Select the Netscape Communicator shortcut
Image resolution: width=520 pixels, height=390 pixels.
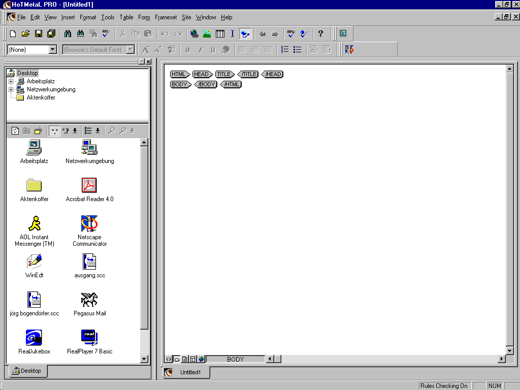click(89, 231)
